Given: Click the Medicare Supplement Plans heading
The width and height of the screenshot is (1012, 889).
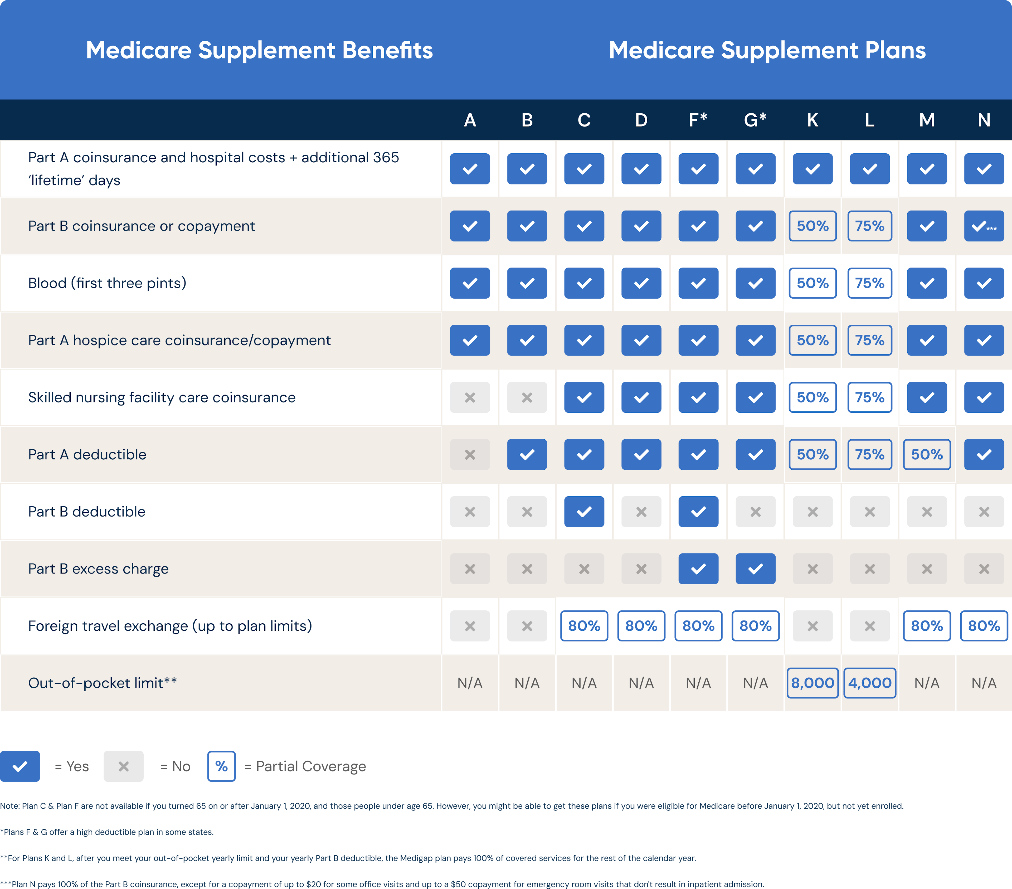Looking at the screenshot, I should click(767, 50).
